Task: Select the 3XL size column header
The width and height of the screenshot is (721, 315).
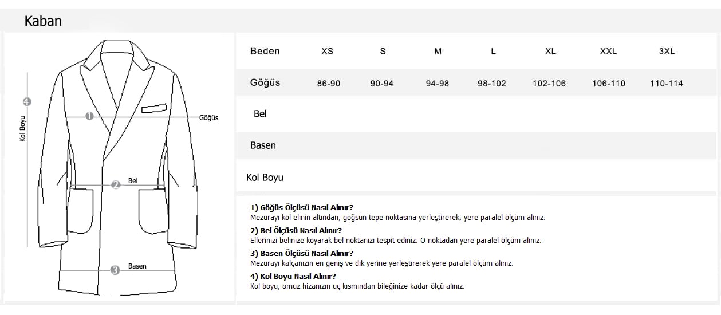Action: [x=667, y=51]
